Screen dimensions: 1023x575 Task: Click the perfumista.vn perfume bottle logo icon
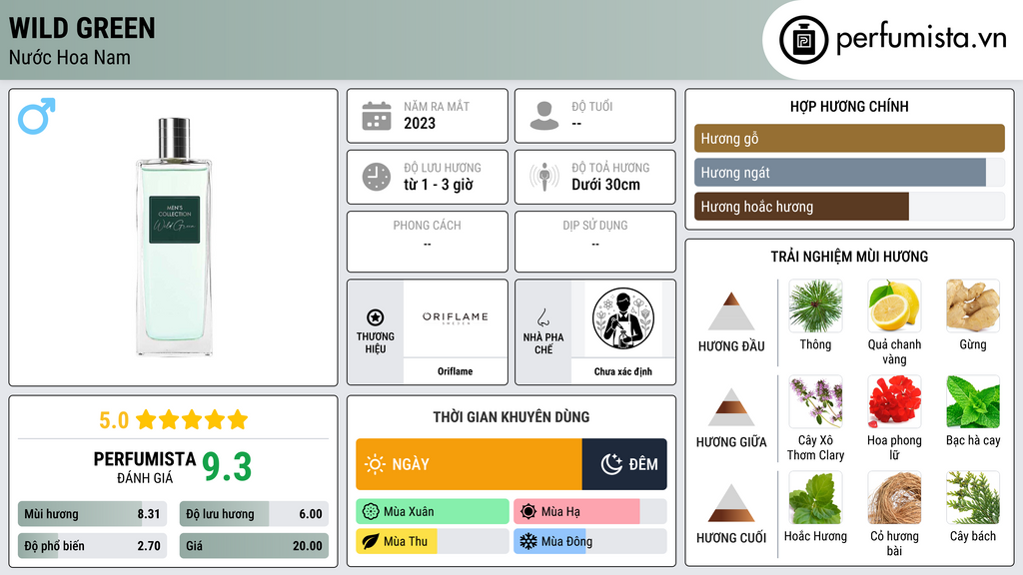pyautogui.click(x=803, y=40)
